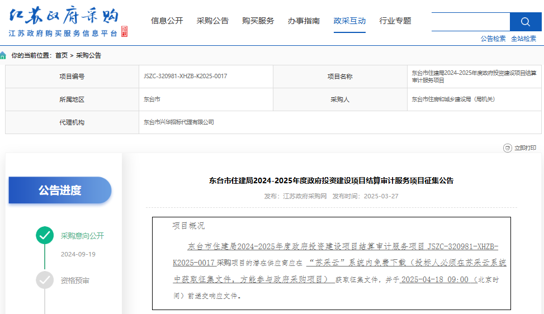Click the home icon in breadcrumb
The image size is (544, 314).
tap(3, 55)
